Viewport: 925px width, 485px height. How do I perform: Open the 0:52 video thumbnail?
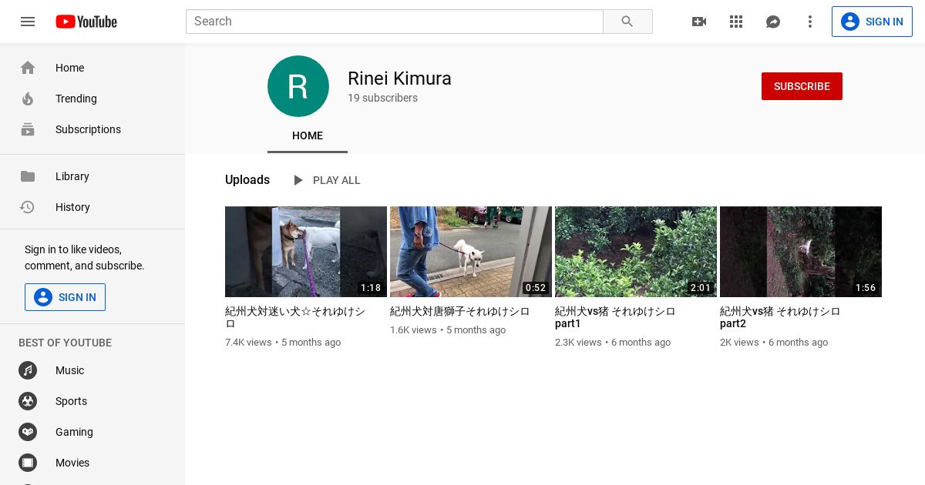tap(471, 252)
